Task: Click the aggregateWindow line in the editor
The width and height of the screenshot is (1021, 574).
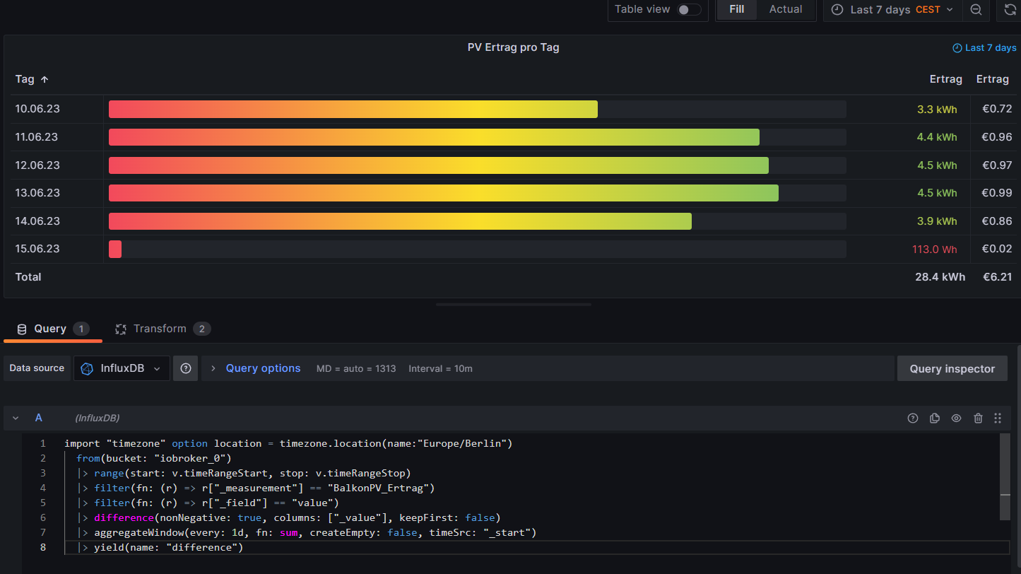Action: point(307,532)
